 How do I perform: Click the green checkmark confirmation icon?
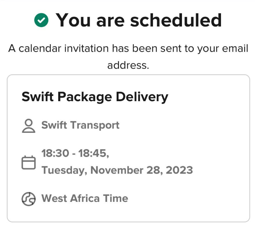[41, 20]
